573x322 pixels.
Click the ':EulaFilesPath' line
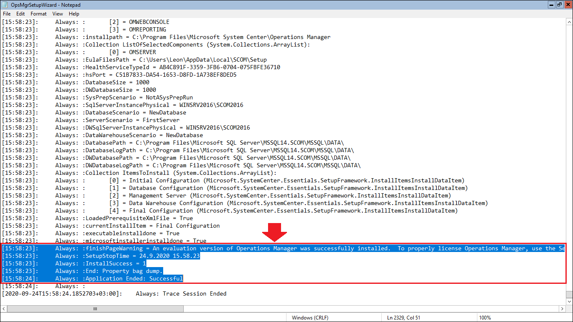tap(134, 60)
